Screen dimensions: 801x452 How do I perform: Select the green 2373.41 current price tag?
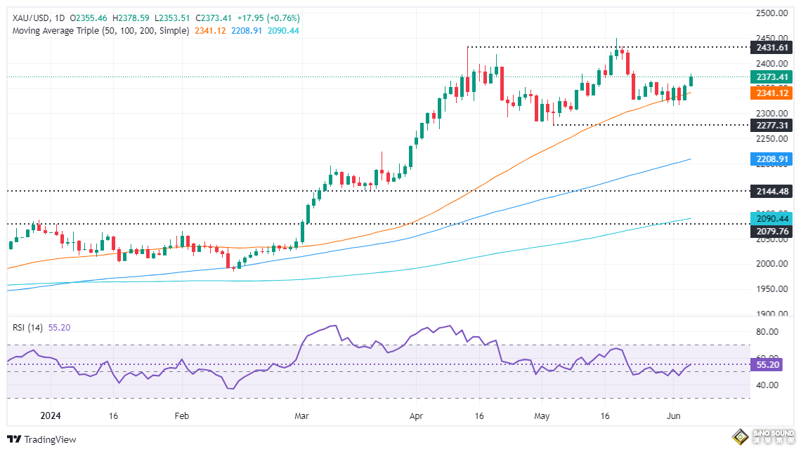773,77
